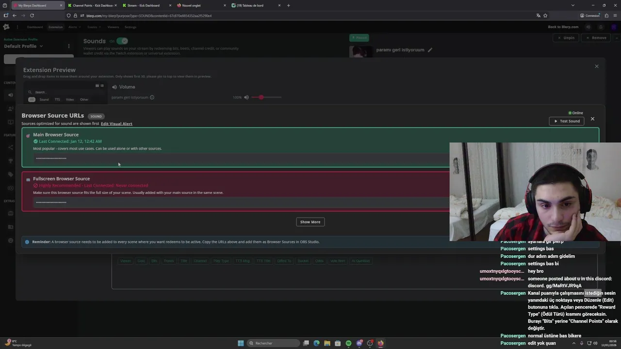Image resolution: width=621 pixels, height=349 pixels.
Task: Open the browser hamburger menu
Action: click(615, 16)
